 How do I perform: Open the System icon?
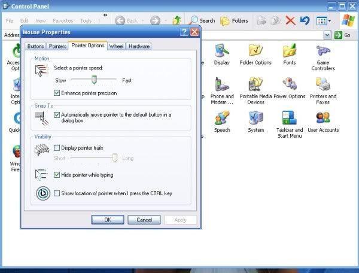click(x=255, y=122)
